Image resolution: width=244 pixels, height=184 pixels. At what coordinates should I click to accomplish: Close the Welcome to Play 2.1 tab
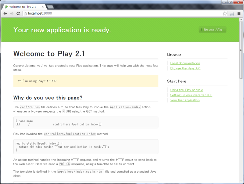(42, 7)
